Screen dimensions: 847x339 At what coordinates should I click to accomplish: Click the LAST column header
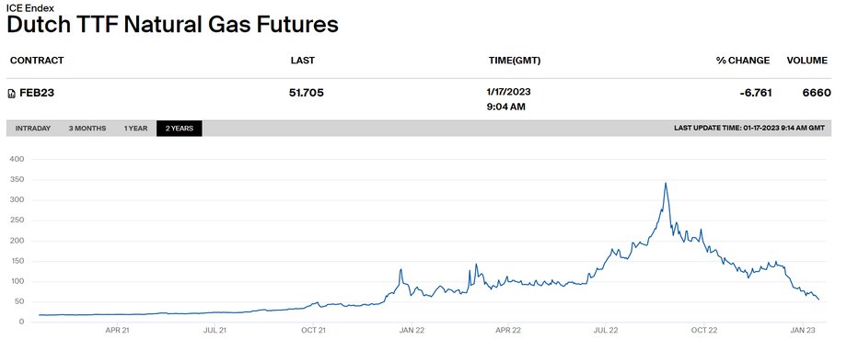pos(303,61)
